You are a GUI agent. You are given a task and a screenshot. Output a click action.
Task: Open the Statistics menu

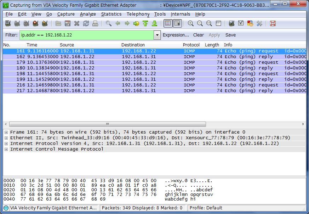pyautogui.click(x=111, y=14)
